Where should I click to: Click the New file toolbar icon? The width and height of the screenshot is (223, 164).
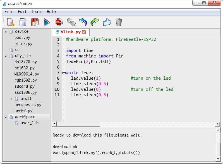(11, 22)
